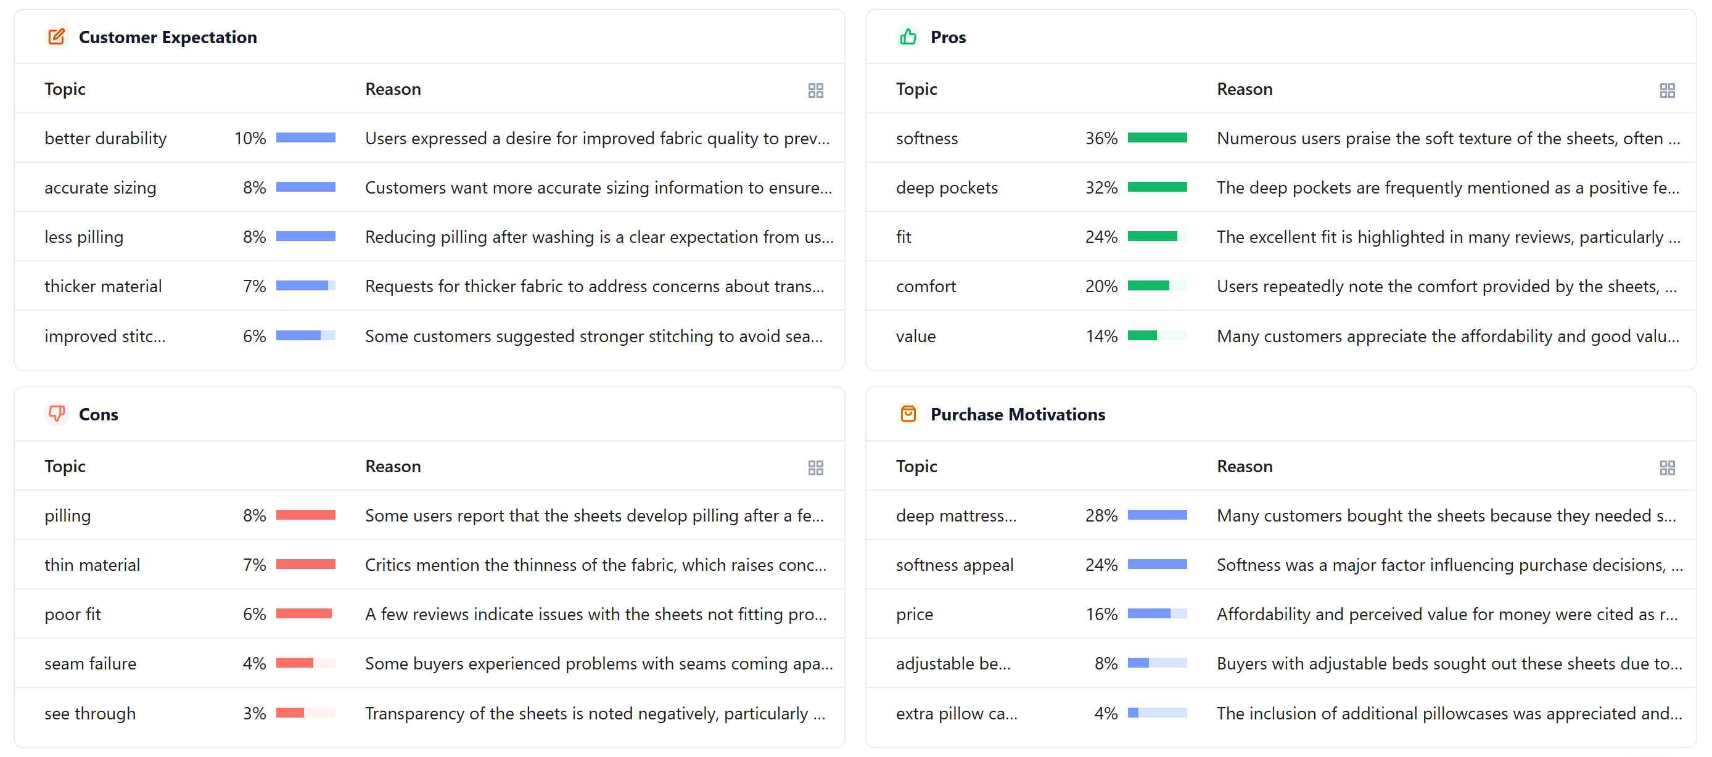Open grid view for the Cons table
Viewport: 1712px width, 757px height.
coord(816,467)
